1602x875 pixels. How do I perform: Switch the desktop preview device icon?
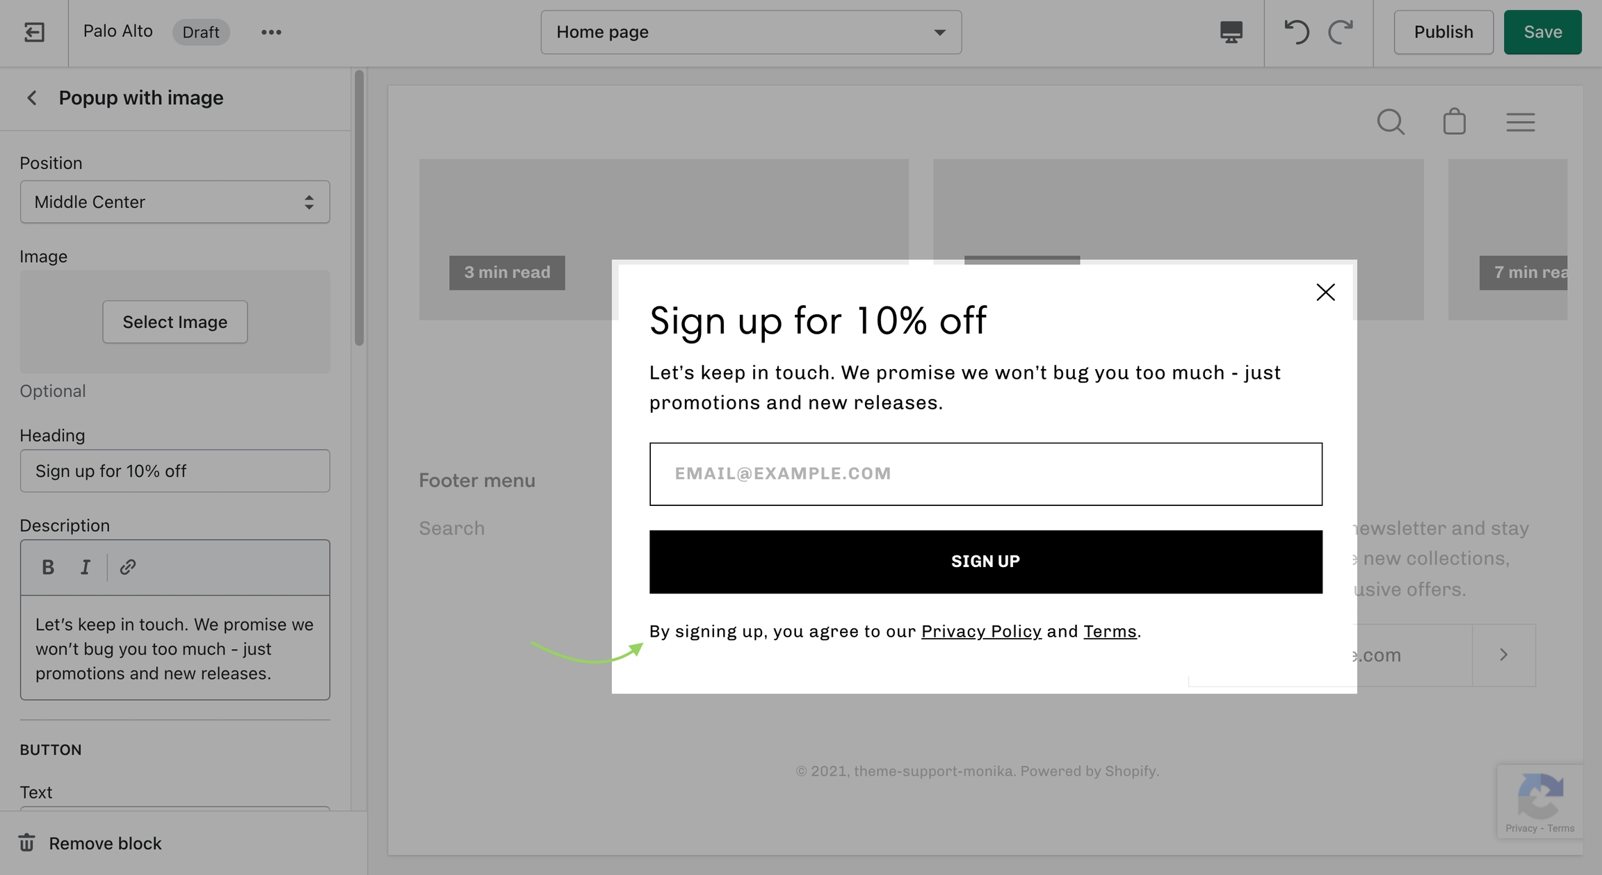point(1231,32)
